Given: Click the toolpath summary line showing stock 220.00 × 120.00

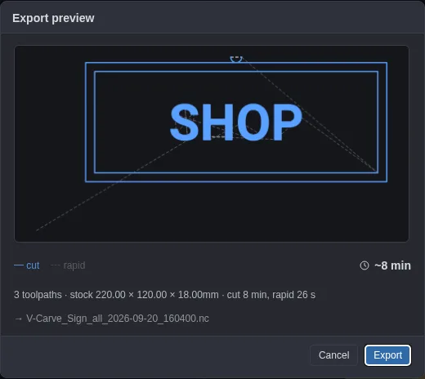Looking at the screenshot, I should [164, 295].
